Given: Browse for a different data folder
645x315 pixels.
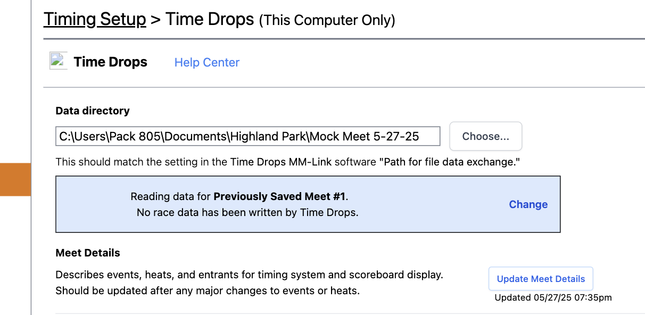Looking at the screenshot, I should 485,136.
